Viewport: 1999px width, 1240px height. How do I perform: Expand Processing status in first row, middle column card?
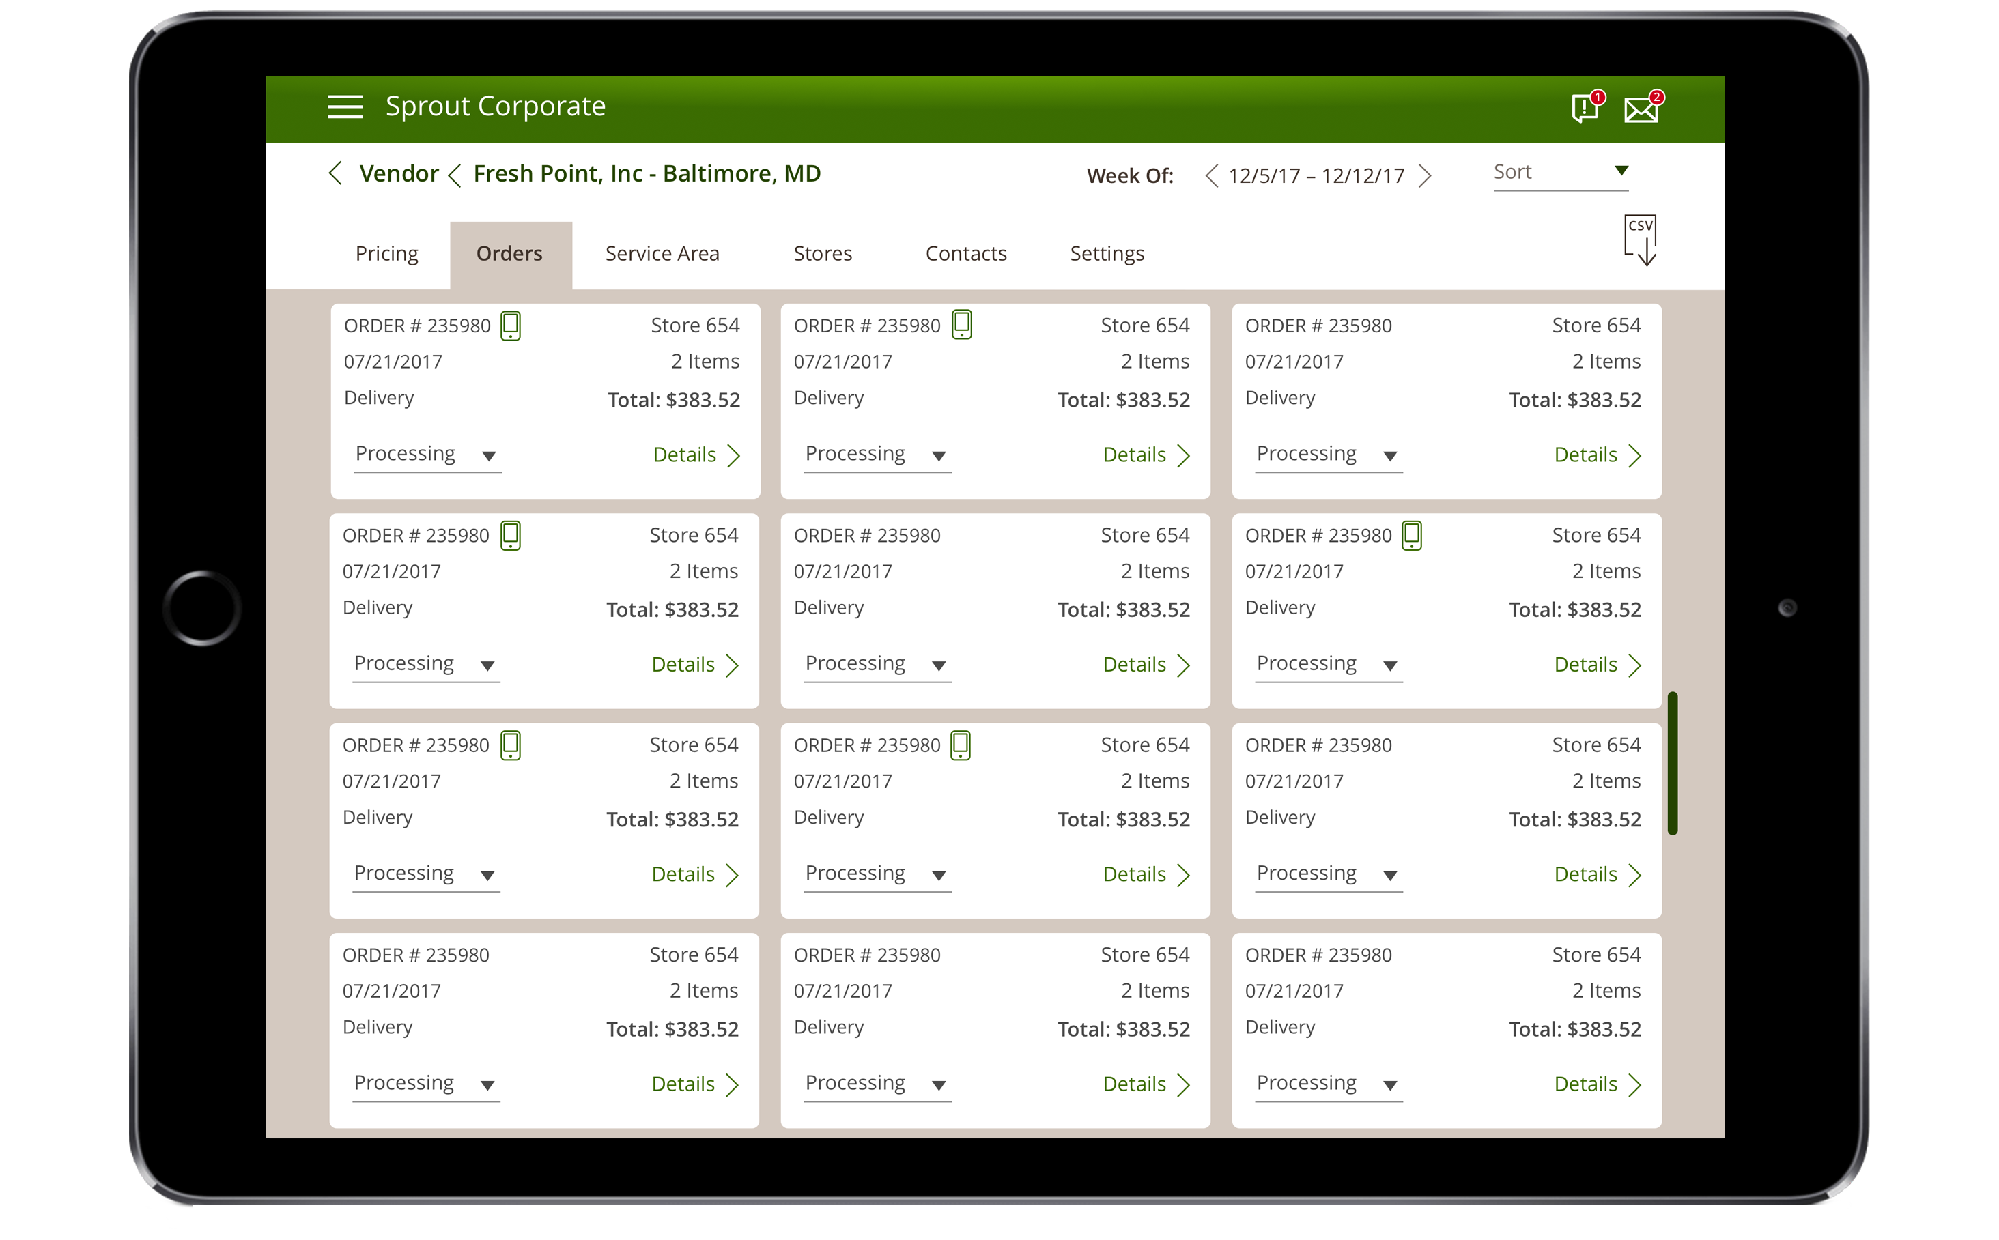pyautogui.click(x=877, y=455)
